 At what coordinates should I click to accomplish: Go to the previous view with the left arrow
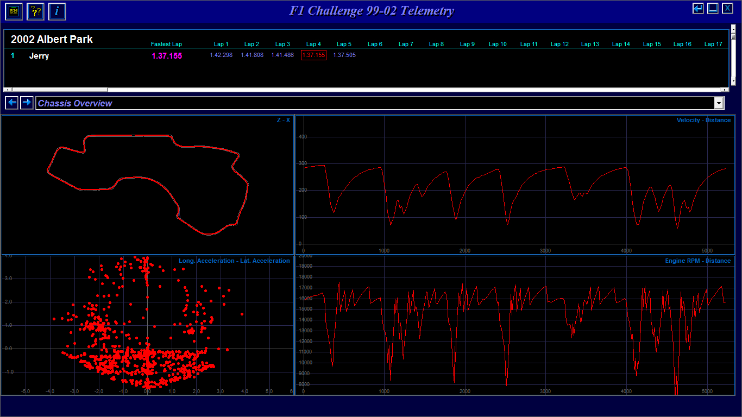coord(12,103)
